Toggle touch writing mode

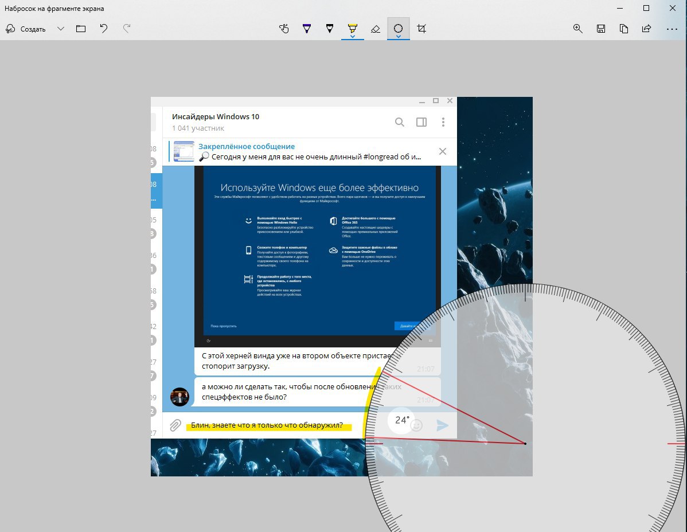pos(284,29)
